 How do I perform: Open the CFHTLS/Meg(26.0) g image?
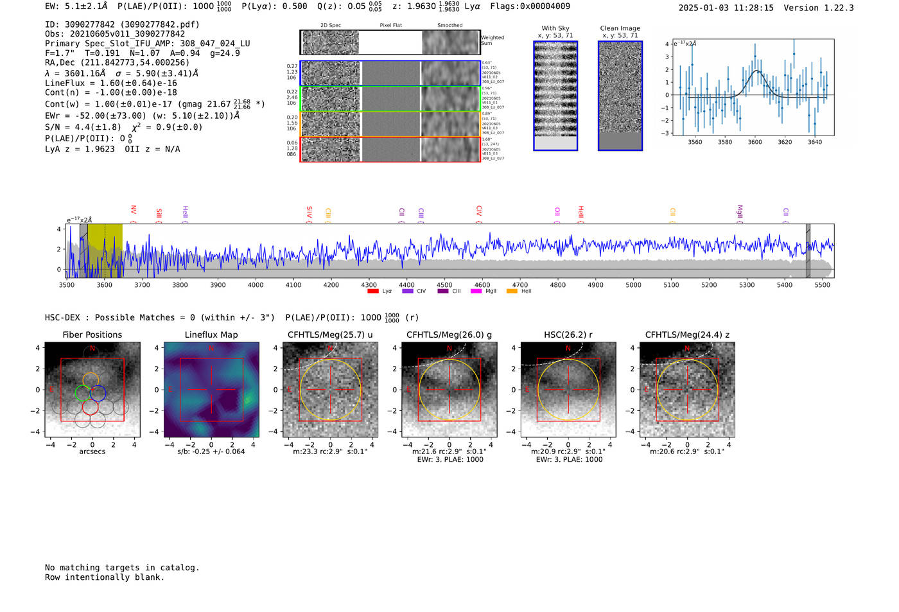449,389
